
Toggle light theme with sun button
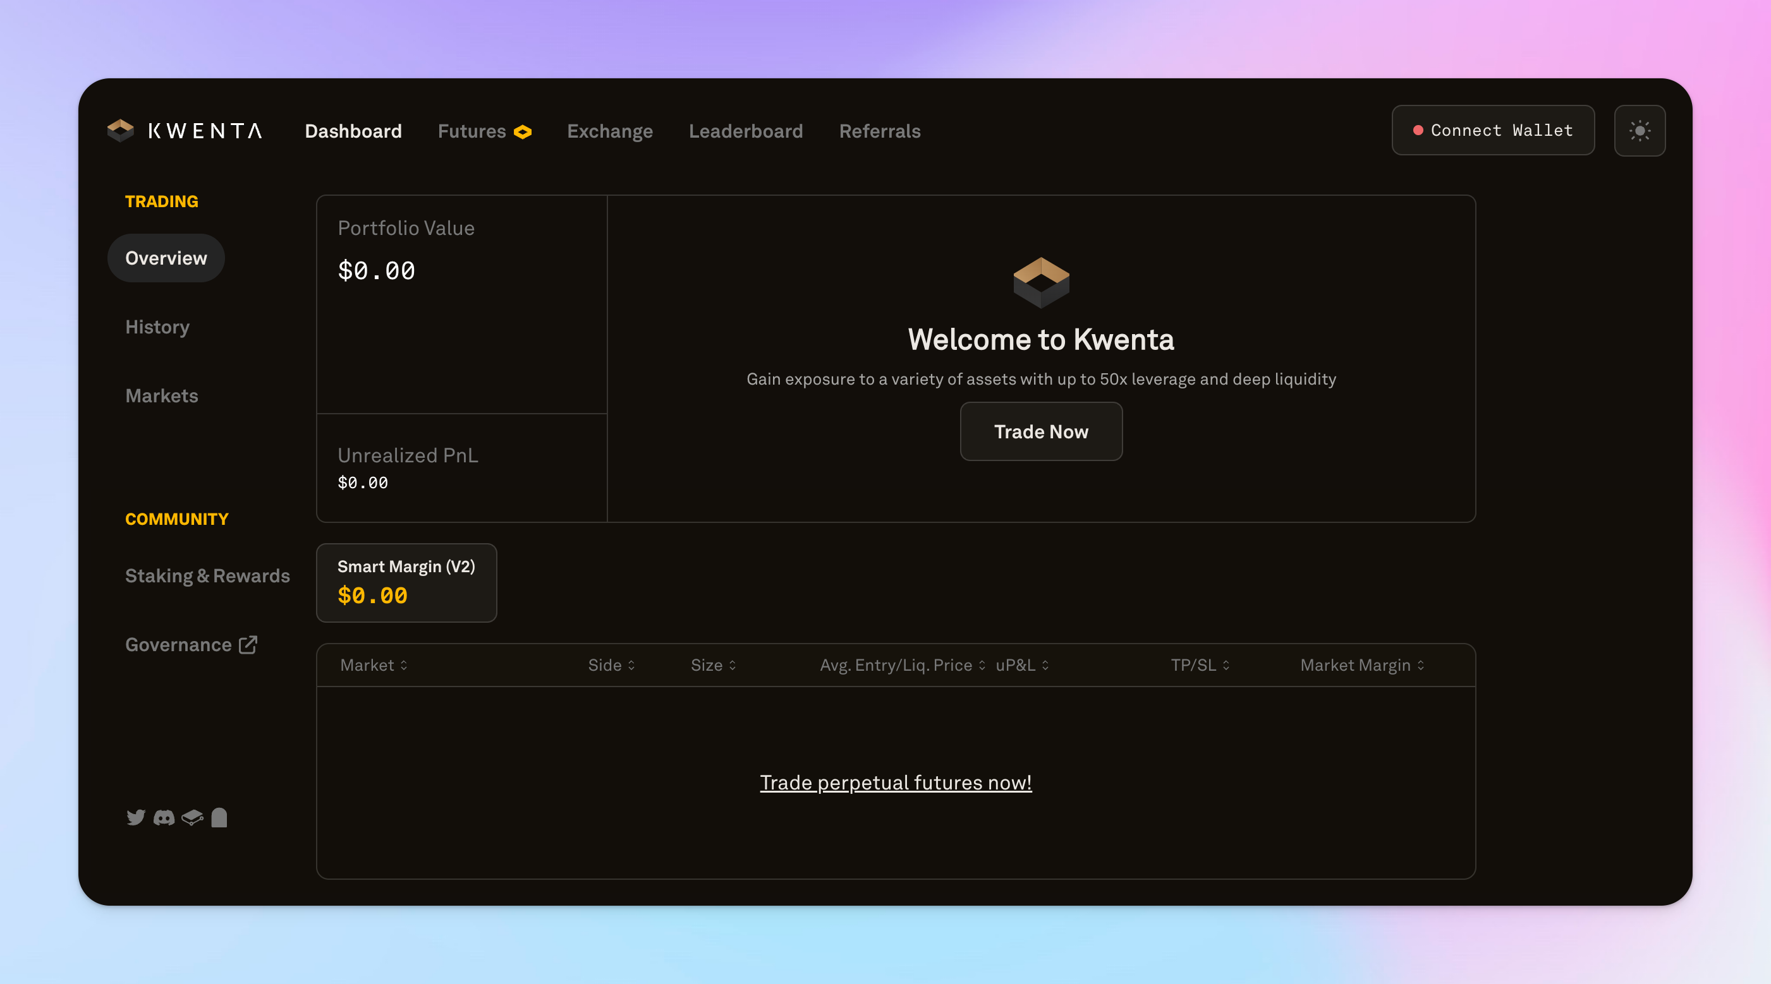[1639, 131]
